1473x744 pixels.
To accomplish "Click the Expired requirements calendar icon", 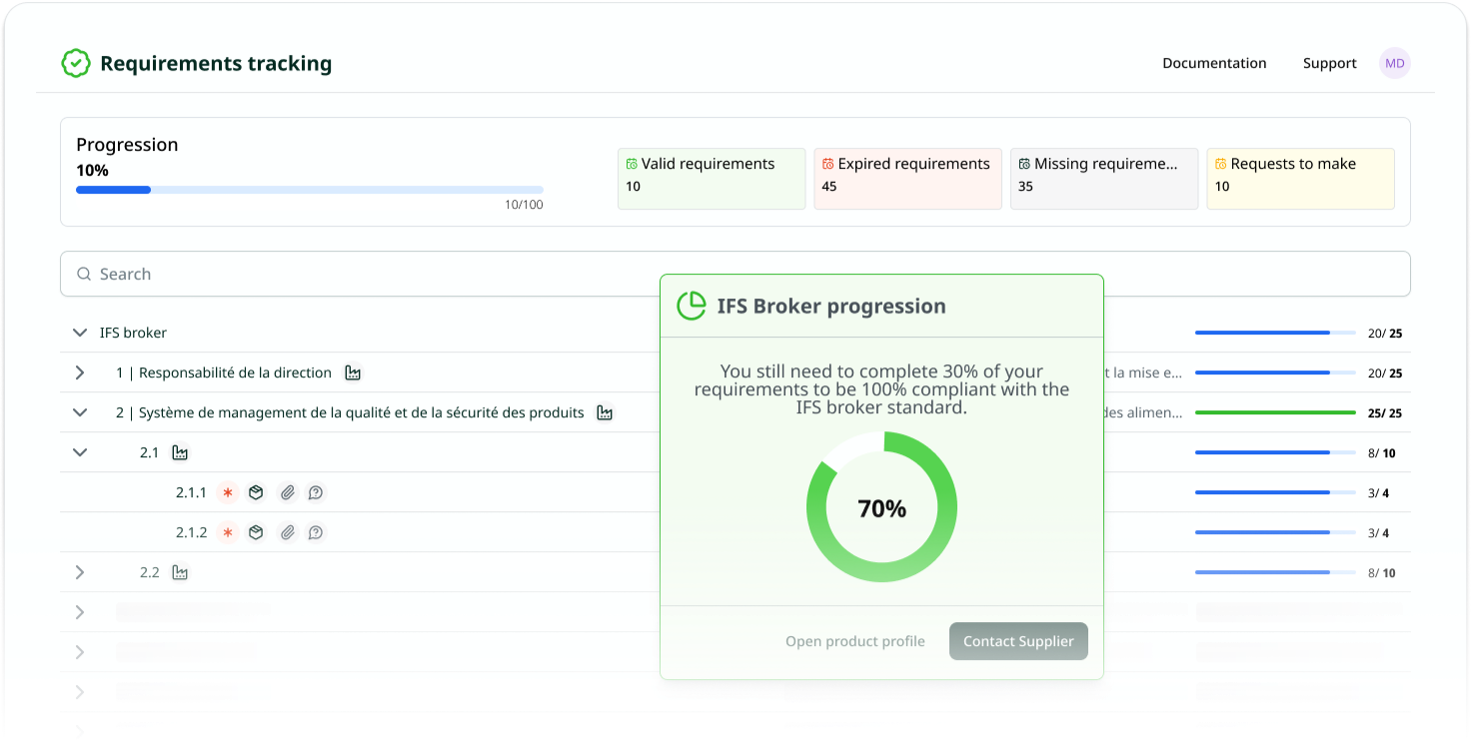I will coord(827,164).
